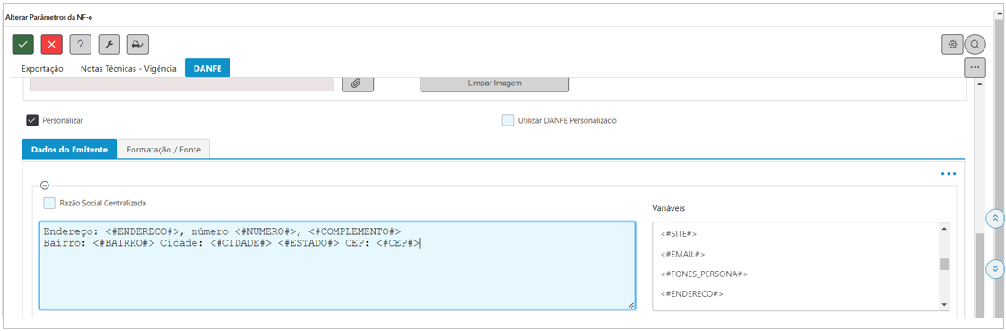This screenshot has height=331, width=1006.
Task: Click the magnifier search icon
Action: tap(975, 44)
